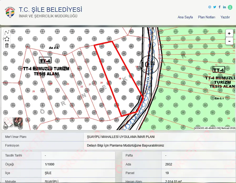Select the ŞİLE district value
236x183 pixels.
[48, 173]
